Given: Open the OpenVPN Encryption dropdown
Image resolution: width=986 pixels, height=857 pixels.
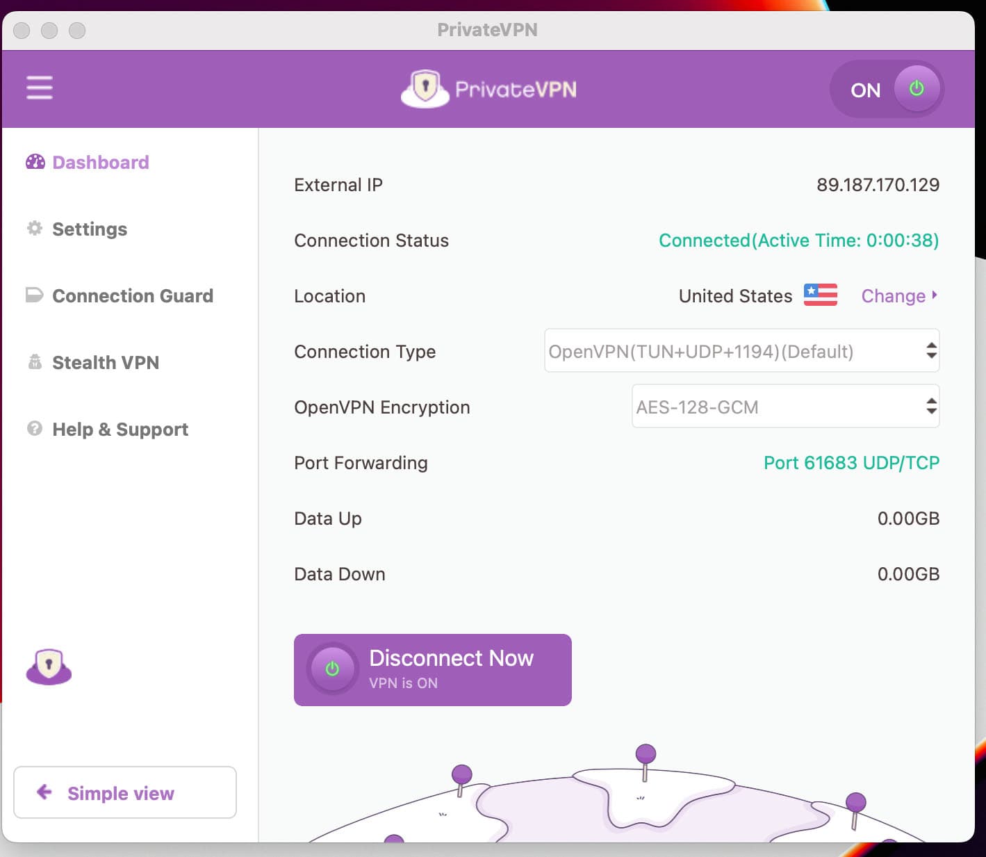Looking at the screenshot, I should (785, 407).
